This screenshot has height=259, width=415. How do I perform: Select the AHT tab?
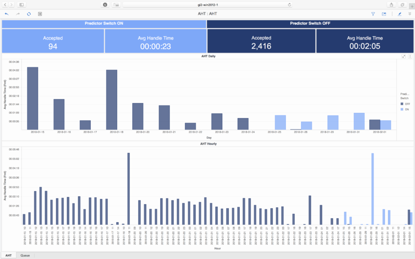[9, 255]
